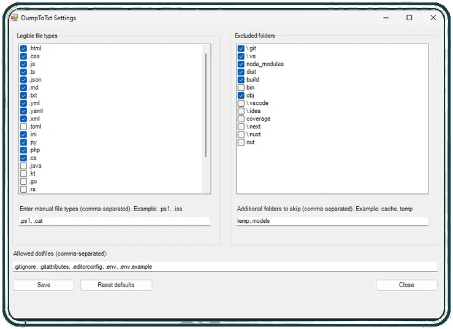Save the settings
Viewport: 453px width, 329px height.
tap(44, 285)
